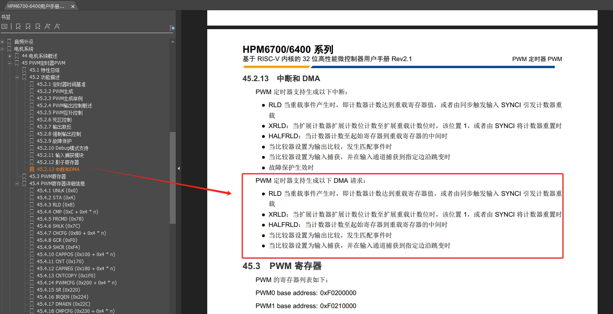The width and height of the screenshot is (613, 314).
Task: Collapse the 45.4 PWM寄存器详细信息 node
Action: [x=17, y=183]
